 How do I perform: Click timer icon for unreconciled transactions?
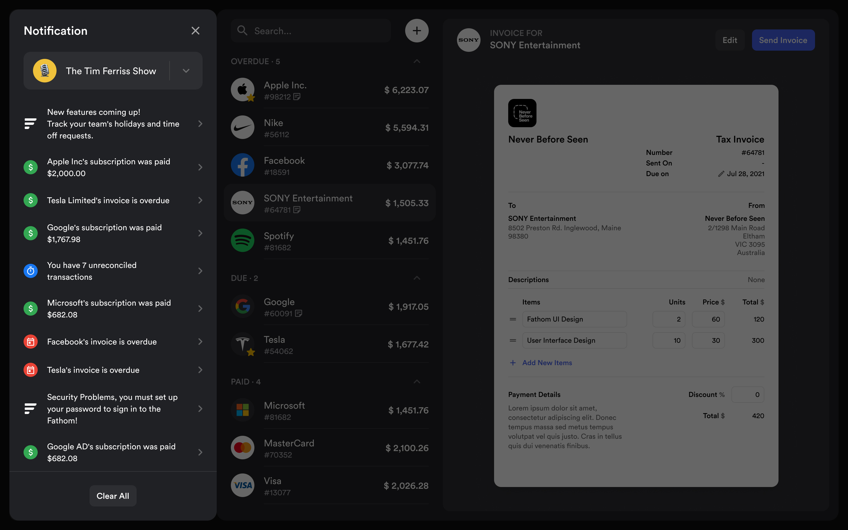click(x=31, y=271)
